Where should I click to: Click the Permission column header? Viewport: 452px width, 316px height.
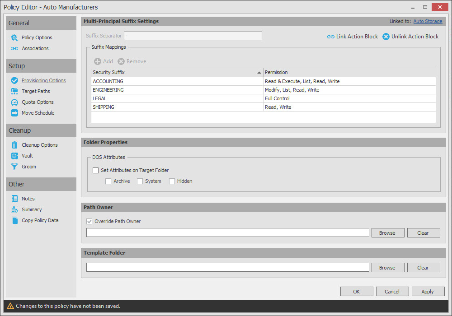(x=349, y=72)
